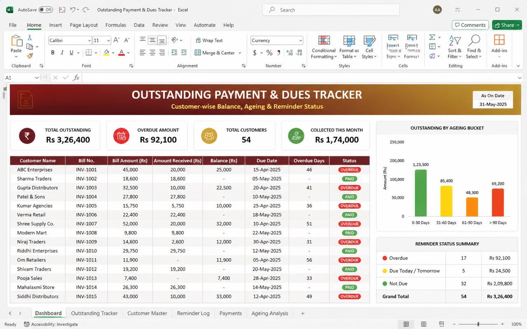The height and width of the screenshot is (329, 527).
Task: Open the Ageing Analysis sheet tab
Action: point(270,313)
